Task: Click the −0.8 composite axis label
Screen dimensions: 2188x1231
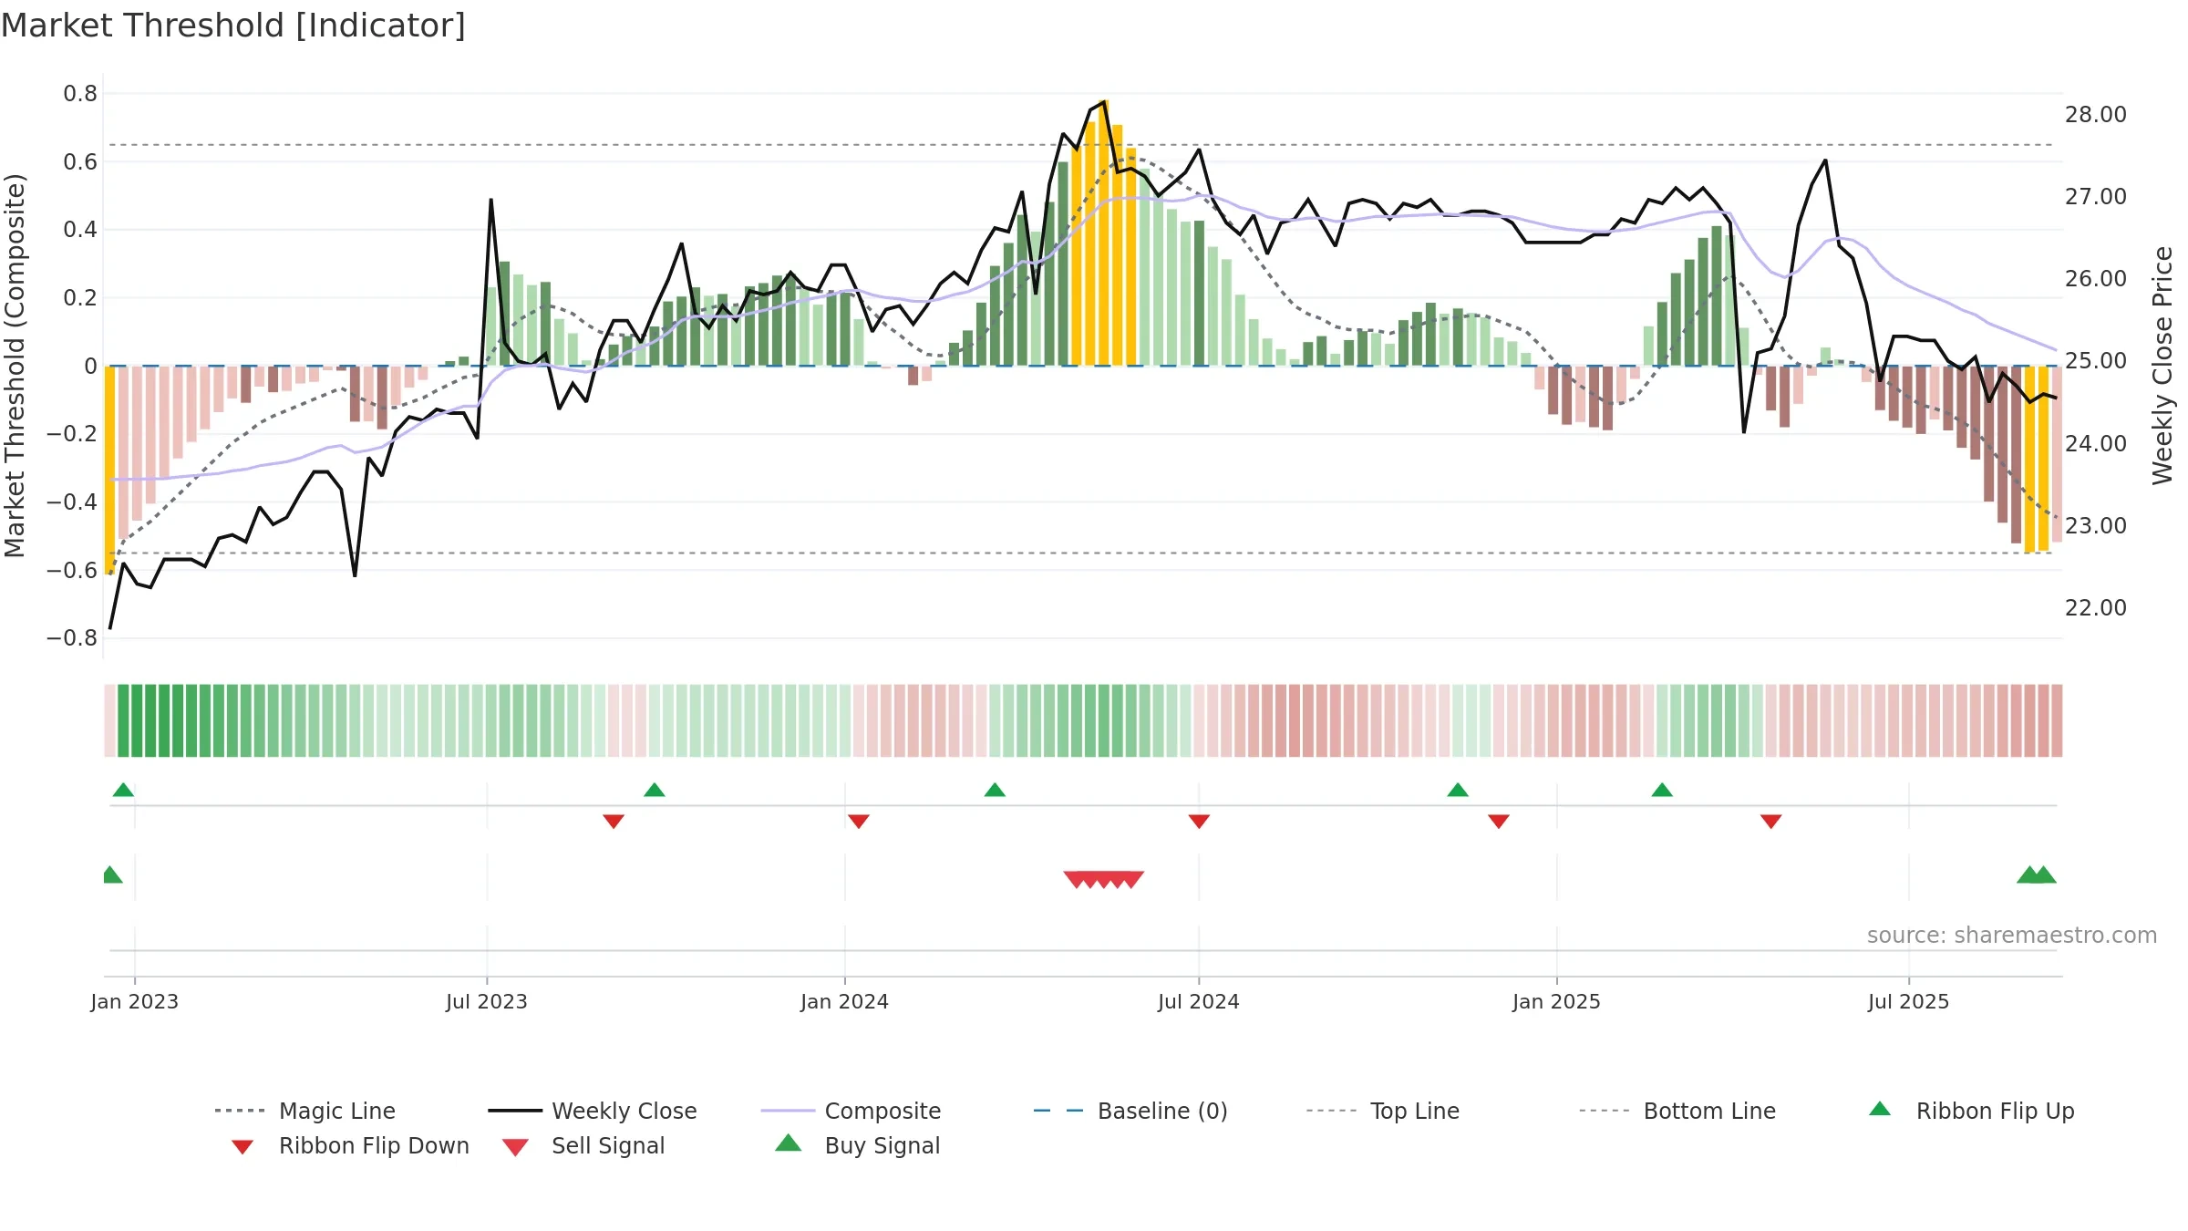Action: click(72, 638)
